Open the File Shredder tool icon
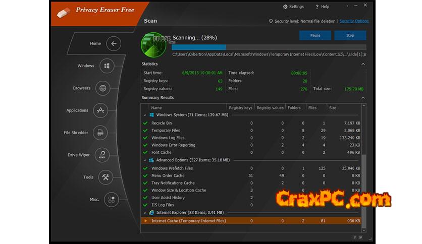This screenshot has width=422, height=244. (x=100, y=133)
